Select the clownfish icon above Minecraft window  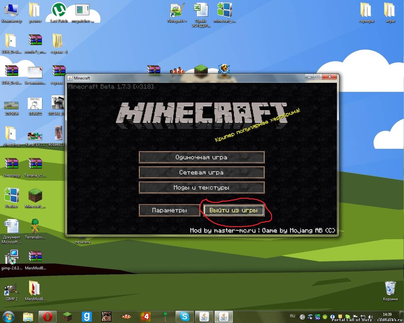177,70
